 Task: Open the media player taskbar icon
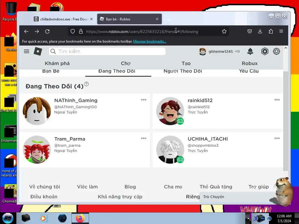click(x=44, y=218)
